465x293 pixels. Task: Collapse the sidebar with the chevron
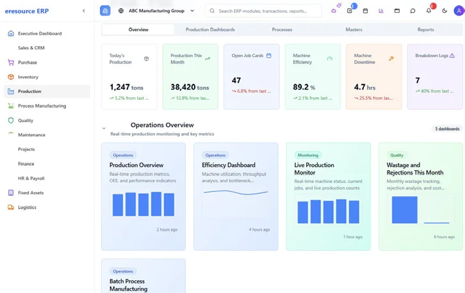tap(83, 11)
